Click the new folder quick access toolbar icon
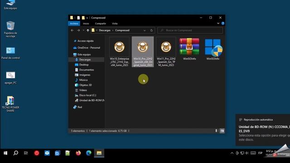 83,18
